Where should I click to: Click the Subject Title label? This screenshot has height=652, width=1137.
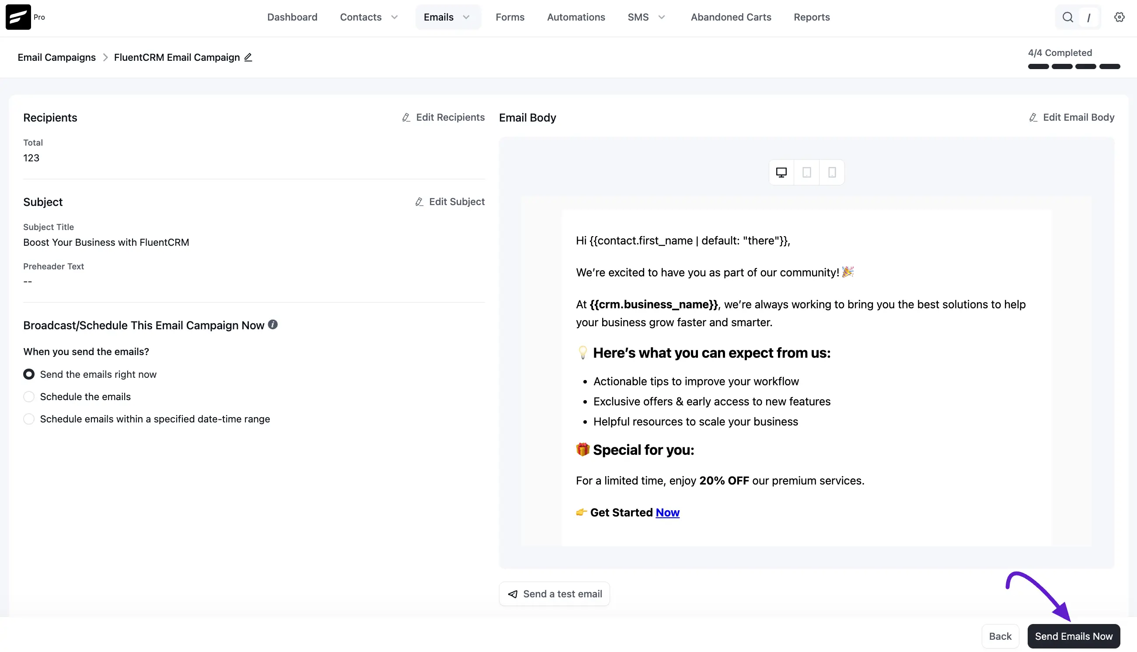pos(49,227)
